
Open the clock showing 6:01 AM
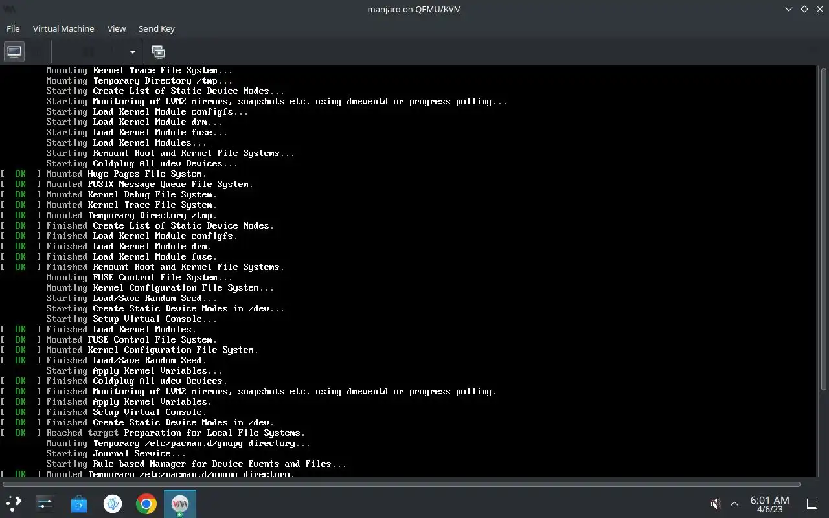click(769, 504)
